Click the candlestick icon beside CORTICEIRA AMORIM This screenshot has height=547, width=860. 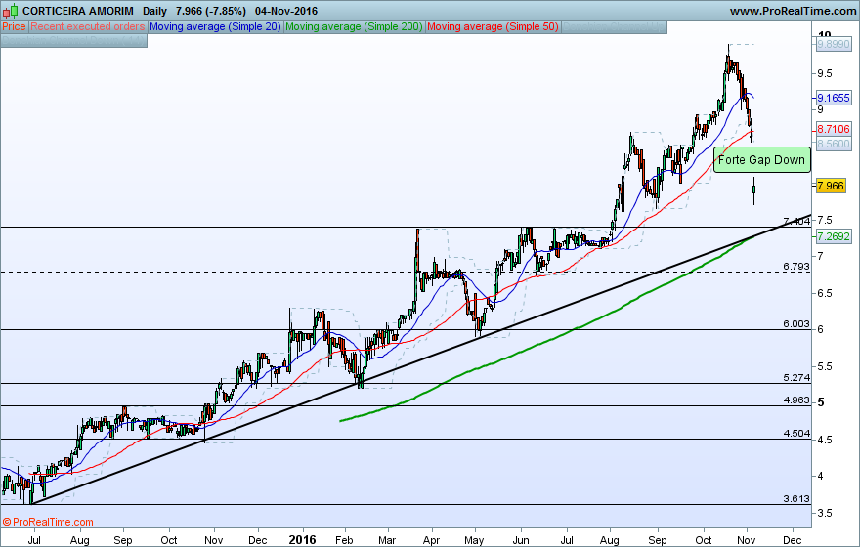11,11
